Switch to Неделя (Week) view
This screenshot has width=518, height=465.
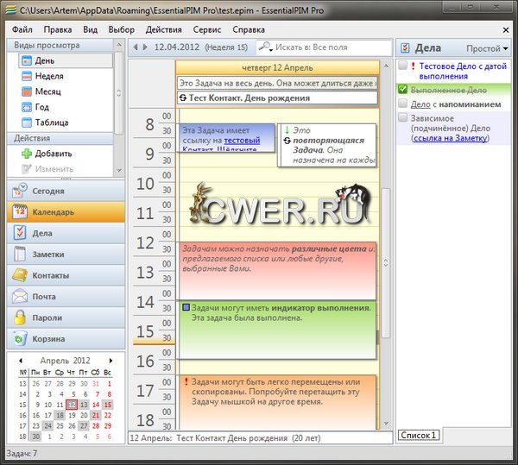[x=48, y=76]
